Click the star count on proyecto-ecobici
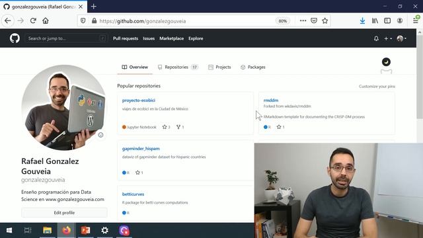Screen dimensions: 423x238 coord(166,127)
